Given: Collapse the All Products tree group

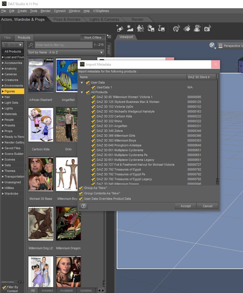Looking at the screenshot, I should [x=82, y=92].
